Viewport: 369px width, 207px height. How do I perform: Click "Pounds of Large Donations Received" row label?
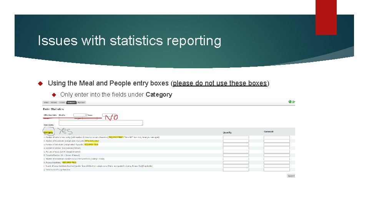(98, 166)
